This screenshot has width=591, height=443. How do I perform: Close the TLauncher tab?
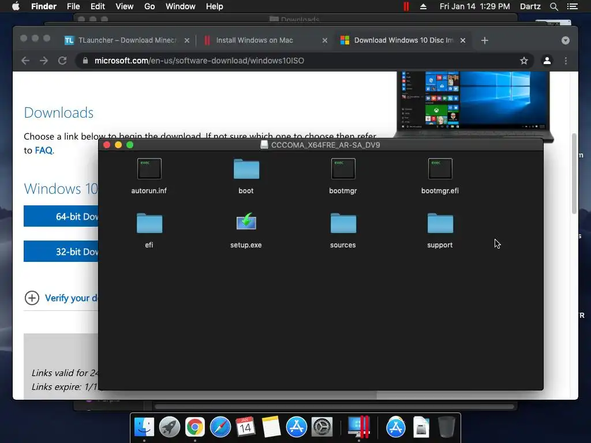pos(187,40)
